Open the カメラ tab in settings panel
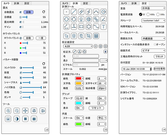The width and height of the screenshot is (168, 135). (x=124, y=3)
